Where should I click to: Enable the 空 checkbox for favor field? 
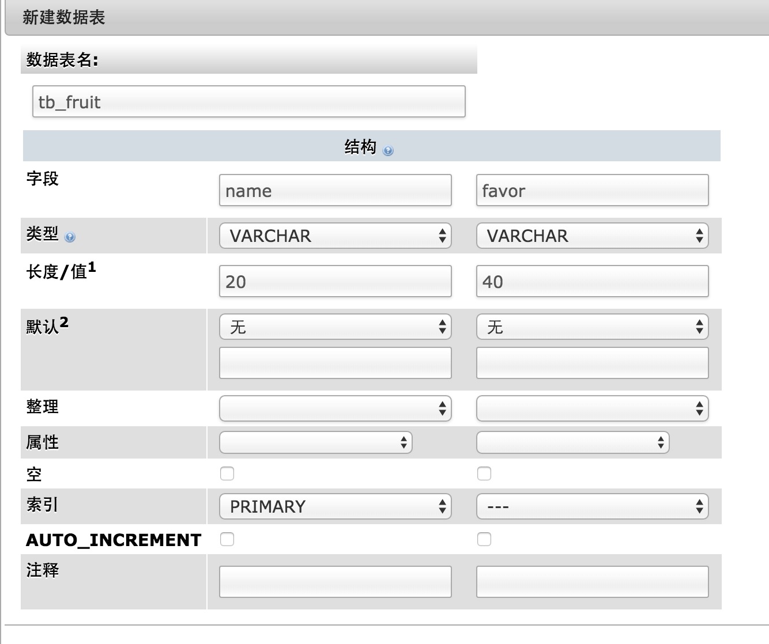point(484,473)
